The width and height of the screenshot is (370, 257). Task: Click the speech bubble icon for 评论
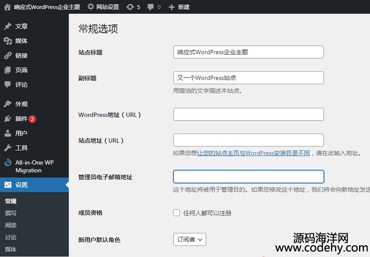coord(8,85)
